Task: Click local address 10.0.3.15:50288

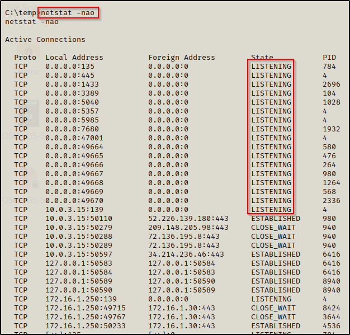Action: tap(79, 236)
